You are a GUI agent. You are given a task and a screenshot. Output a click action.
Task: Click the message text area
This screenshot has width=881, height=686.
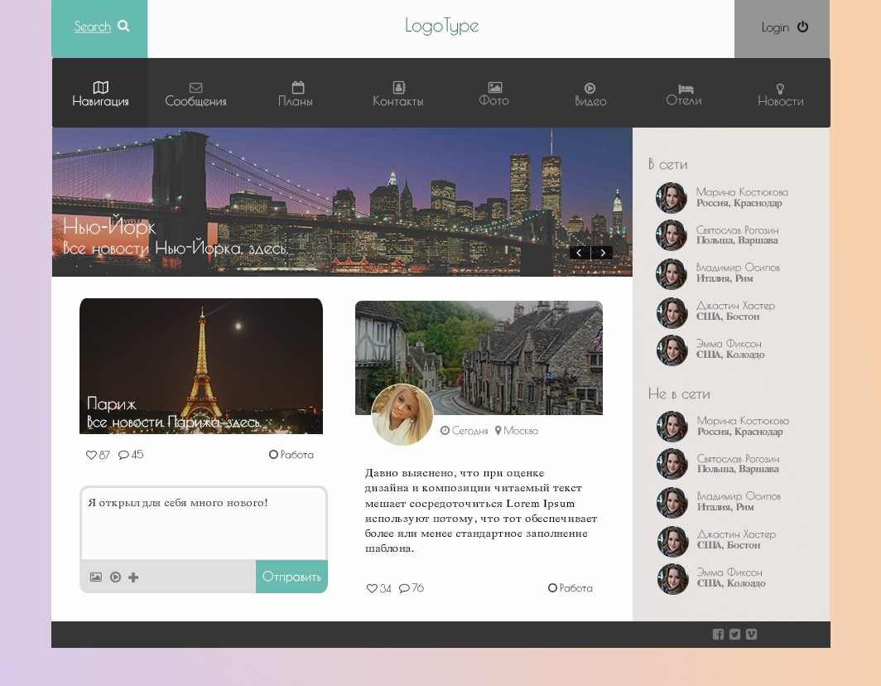[x=204, y=524]
